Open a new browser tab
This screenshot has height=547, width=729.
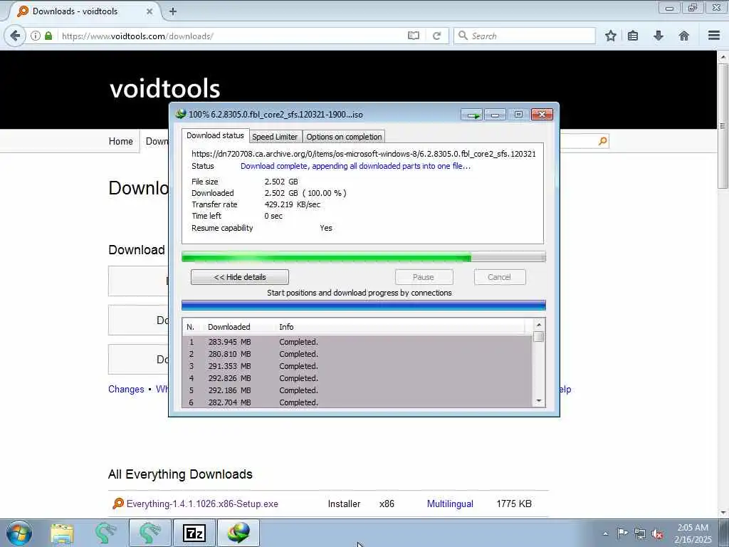click(x=172, y=11)
